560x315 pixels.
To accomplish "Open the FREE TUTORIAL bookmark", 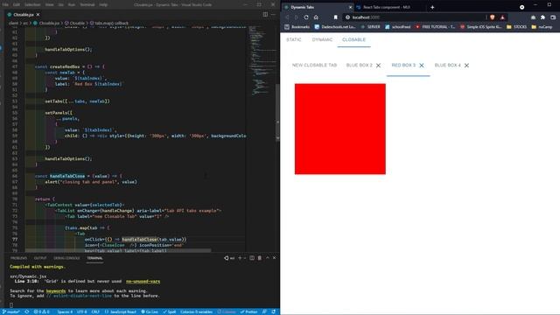I will tap(435, 27).
